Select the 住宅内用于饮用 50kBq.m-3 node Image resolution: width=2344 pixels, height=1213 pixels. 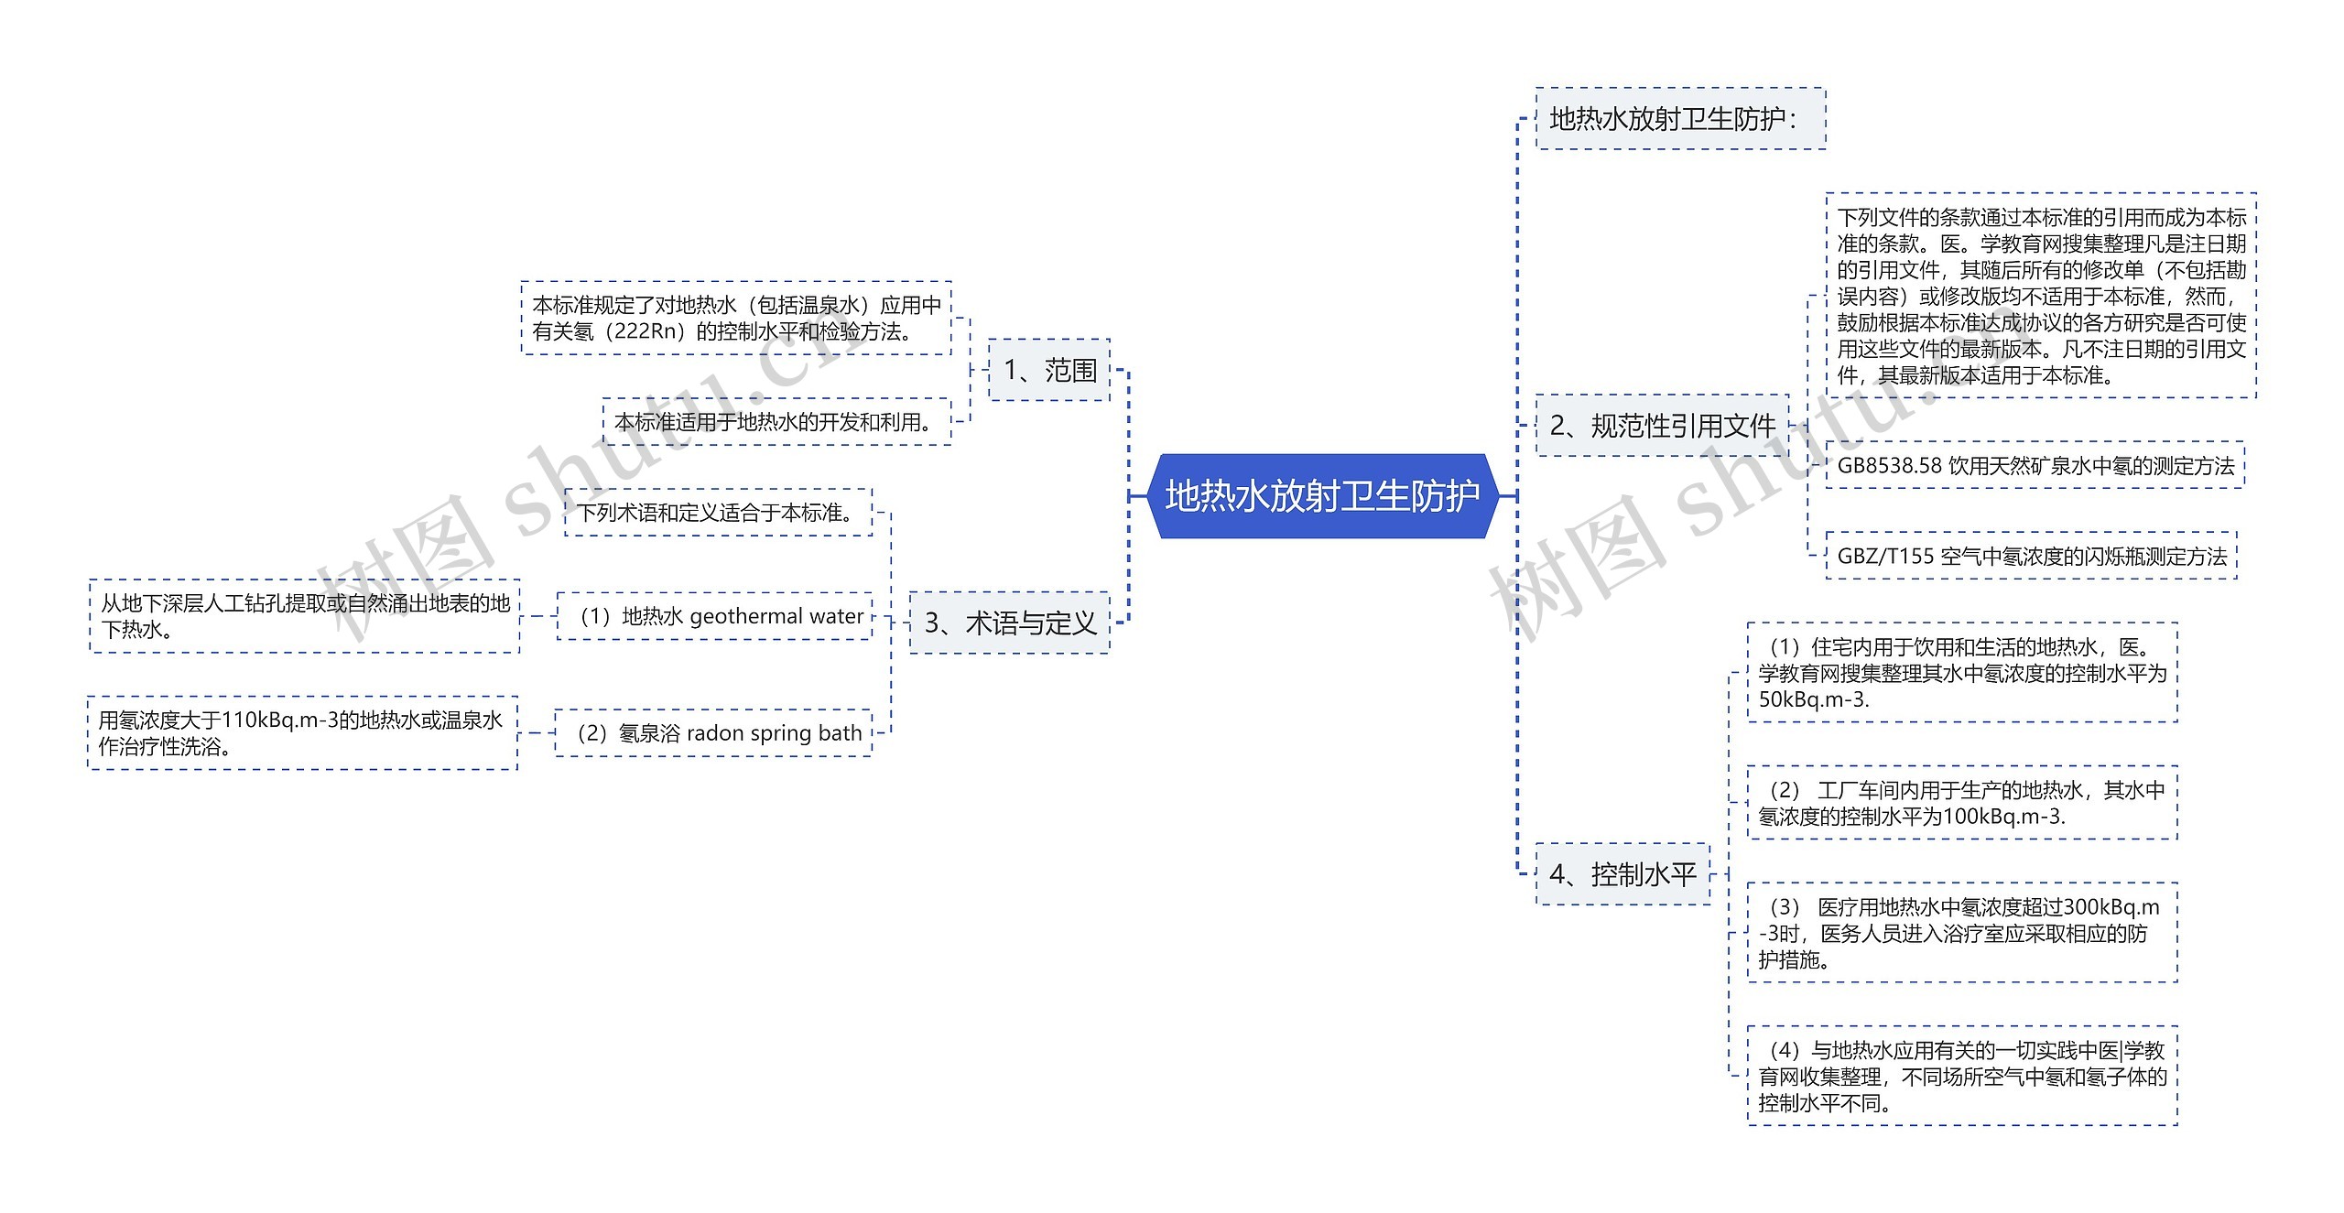pyautogui.click(x=1962, y=673)
